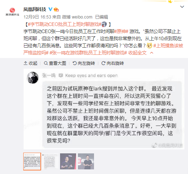Screen dimensions: 188x174
Task: Open hashtag #上班摸鱼该被严格监控吗#
Action: click(103, 49)
